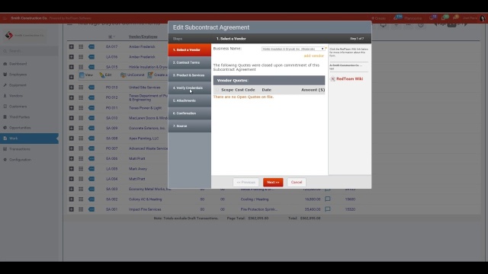Viewport: 488px width, 274px height.
Task: Click the add vendor link
Action: pyautogui.click(x=313, y=56)
